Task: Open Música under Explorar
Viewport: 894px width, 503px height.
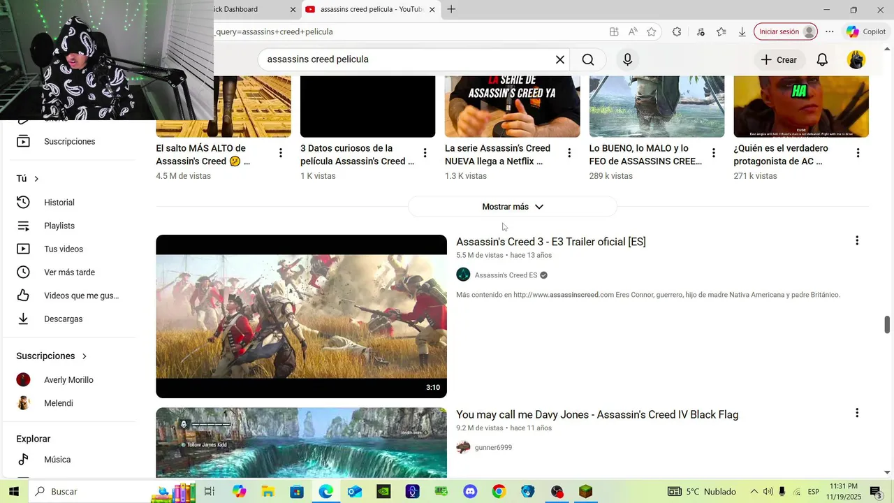Action: pos(69,459)
